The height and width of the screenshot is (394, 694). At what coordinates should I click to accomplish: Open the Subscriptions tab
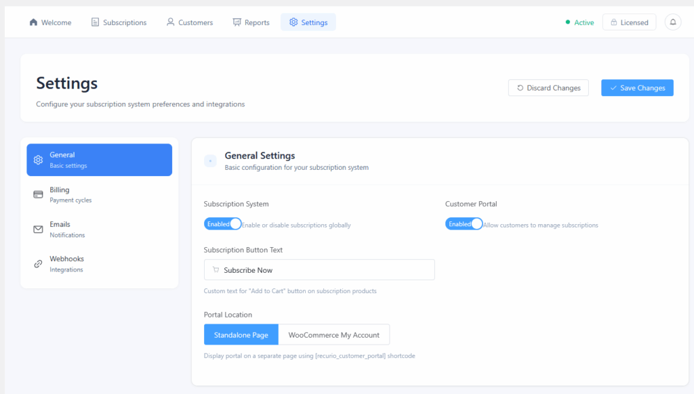tap(119, 22)
